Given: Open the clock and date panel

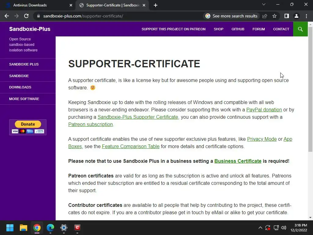Looking at the screenshot, I should [299, 228].
